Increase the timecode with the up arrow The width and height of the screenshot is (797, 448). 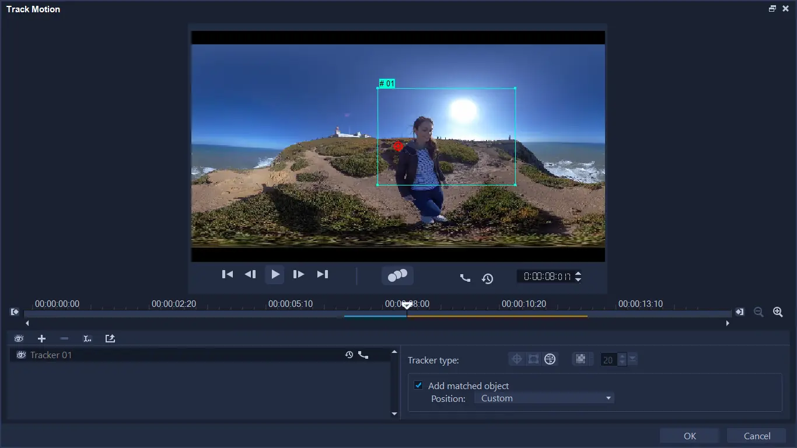pos(578,274)
